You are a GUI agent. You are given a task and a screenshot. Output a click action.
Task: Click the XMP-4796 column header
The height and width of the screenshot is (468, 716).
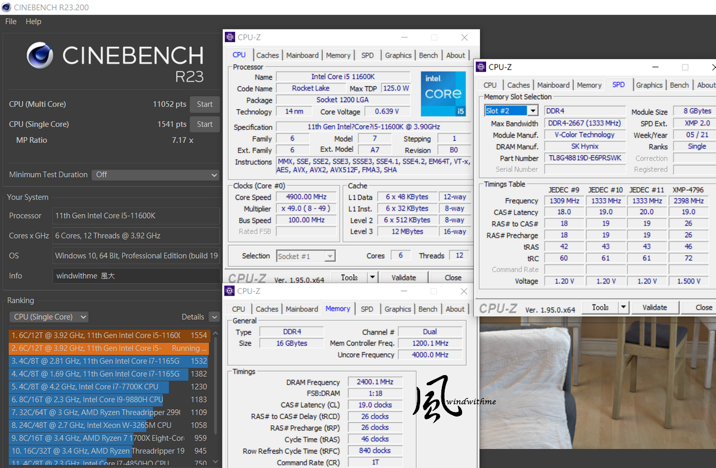[688, 190]
